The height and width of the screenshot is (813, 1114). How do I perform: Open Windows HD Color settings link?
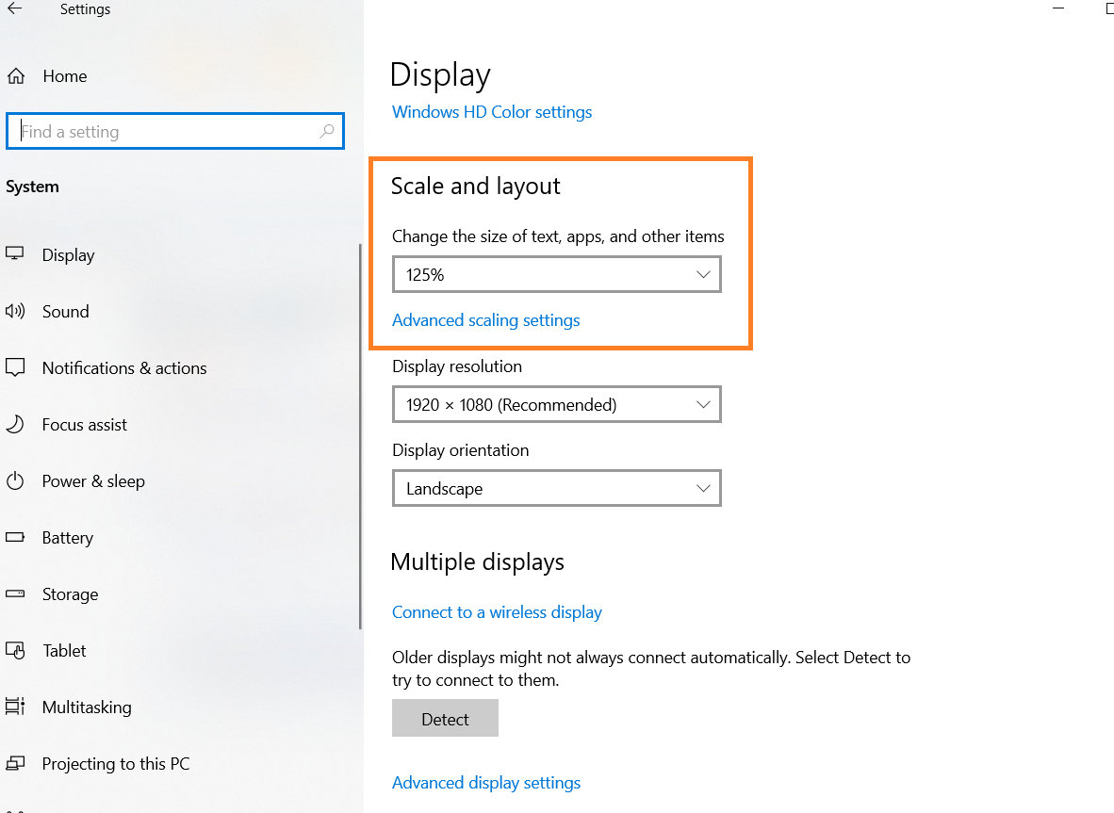[492, 112]
